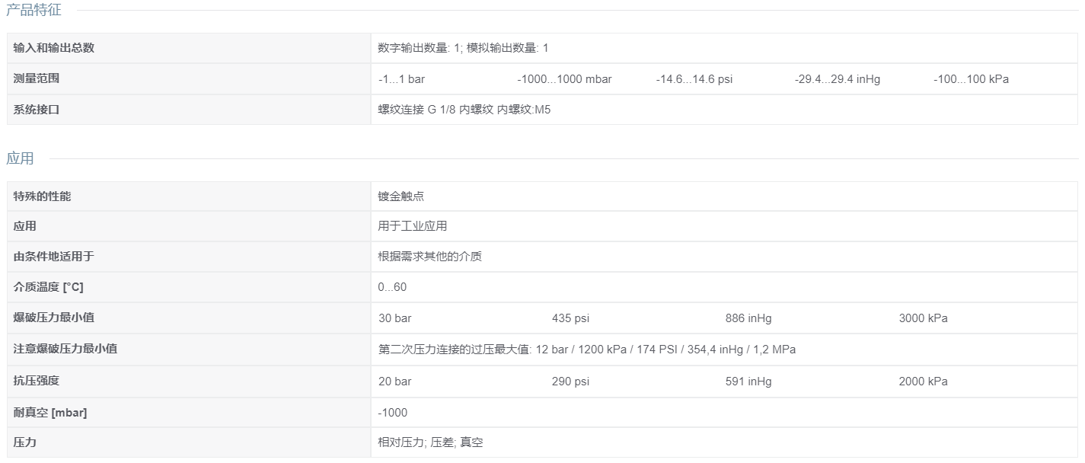Select the -14.6...14.6 psi value
Viewport: 1085px width, 463px height.
tap(694, 79)
